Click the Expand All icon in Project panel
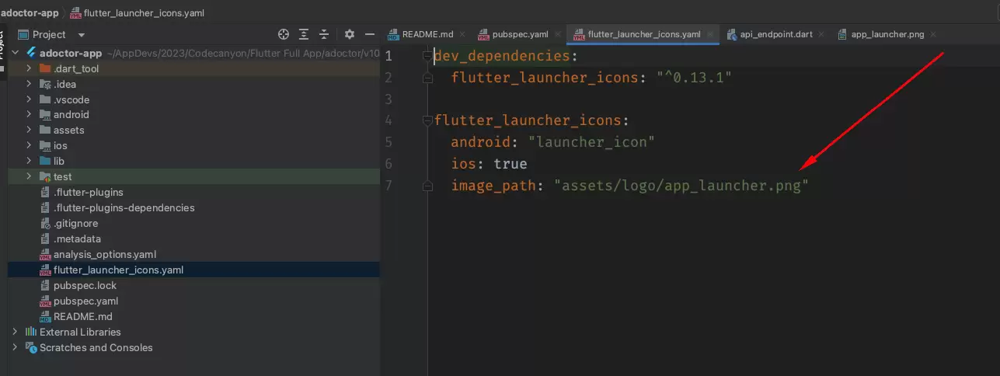Image resolution: width=1000 pixels, height=376 pixels. pyautogui.click(x=304, y=34)
